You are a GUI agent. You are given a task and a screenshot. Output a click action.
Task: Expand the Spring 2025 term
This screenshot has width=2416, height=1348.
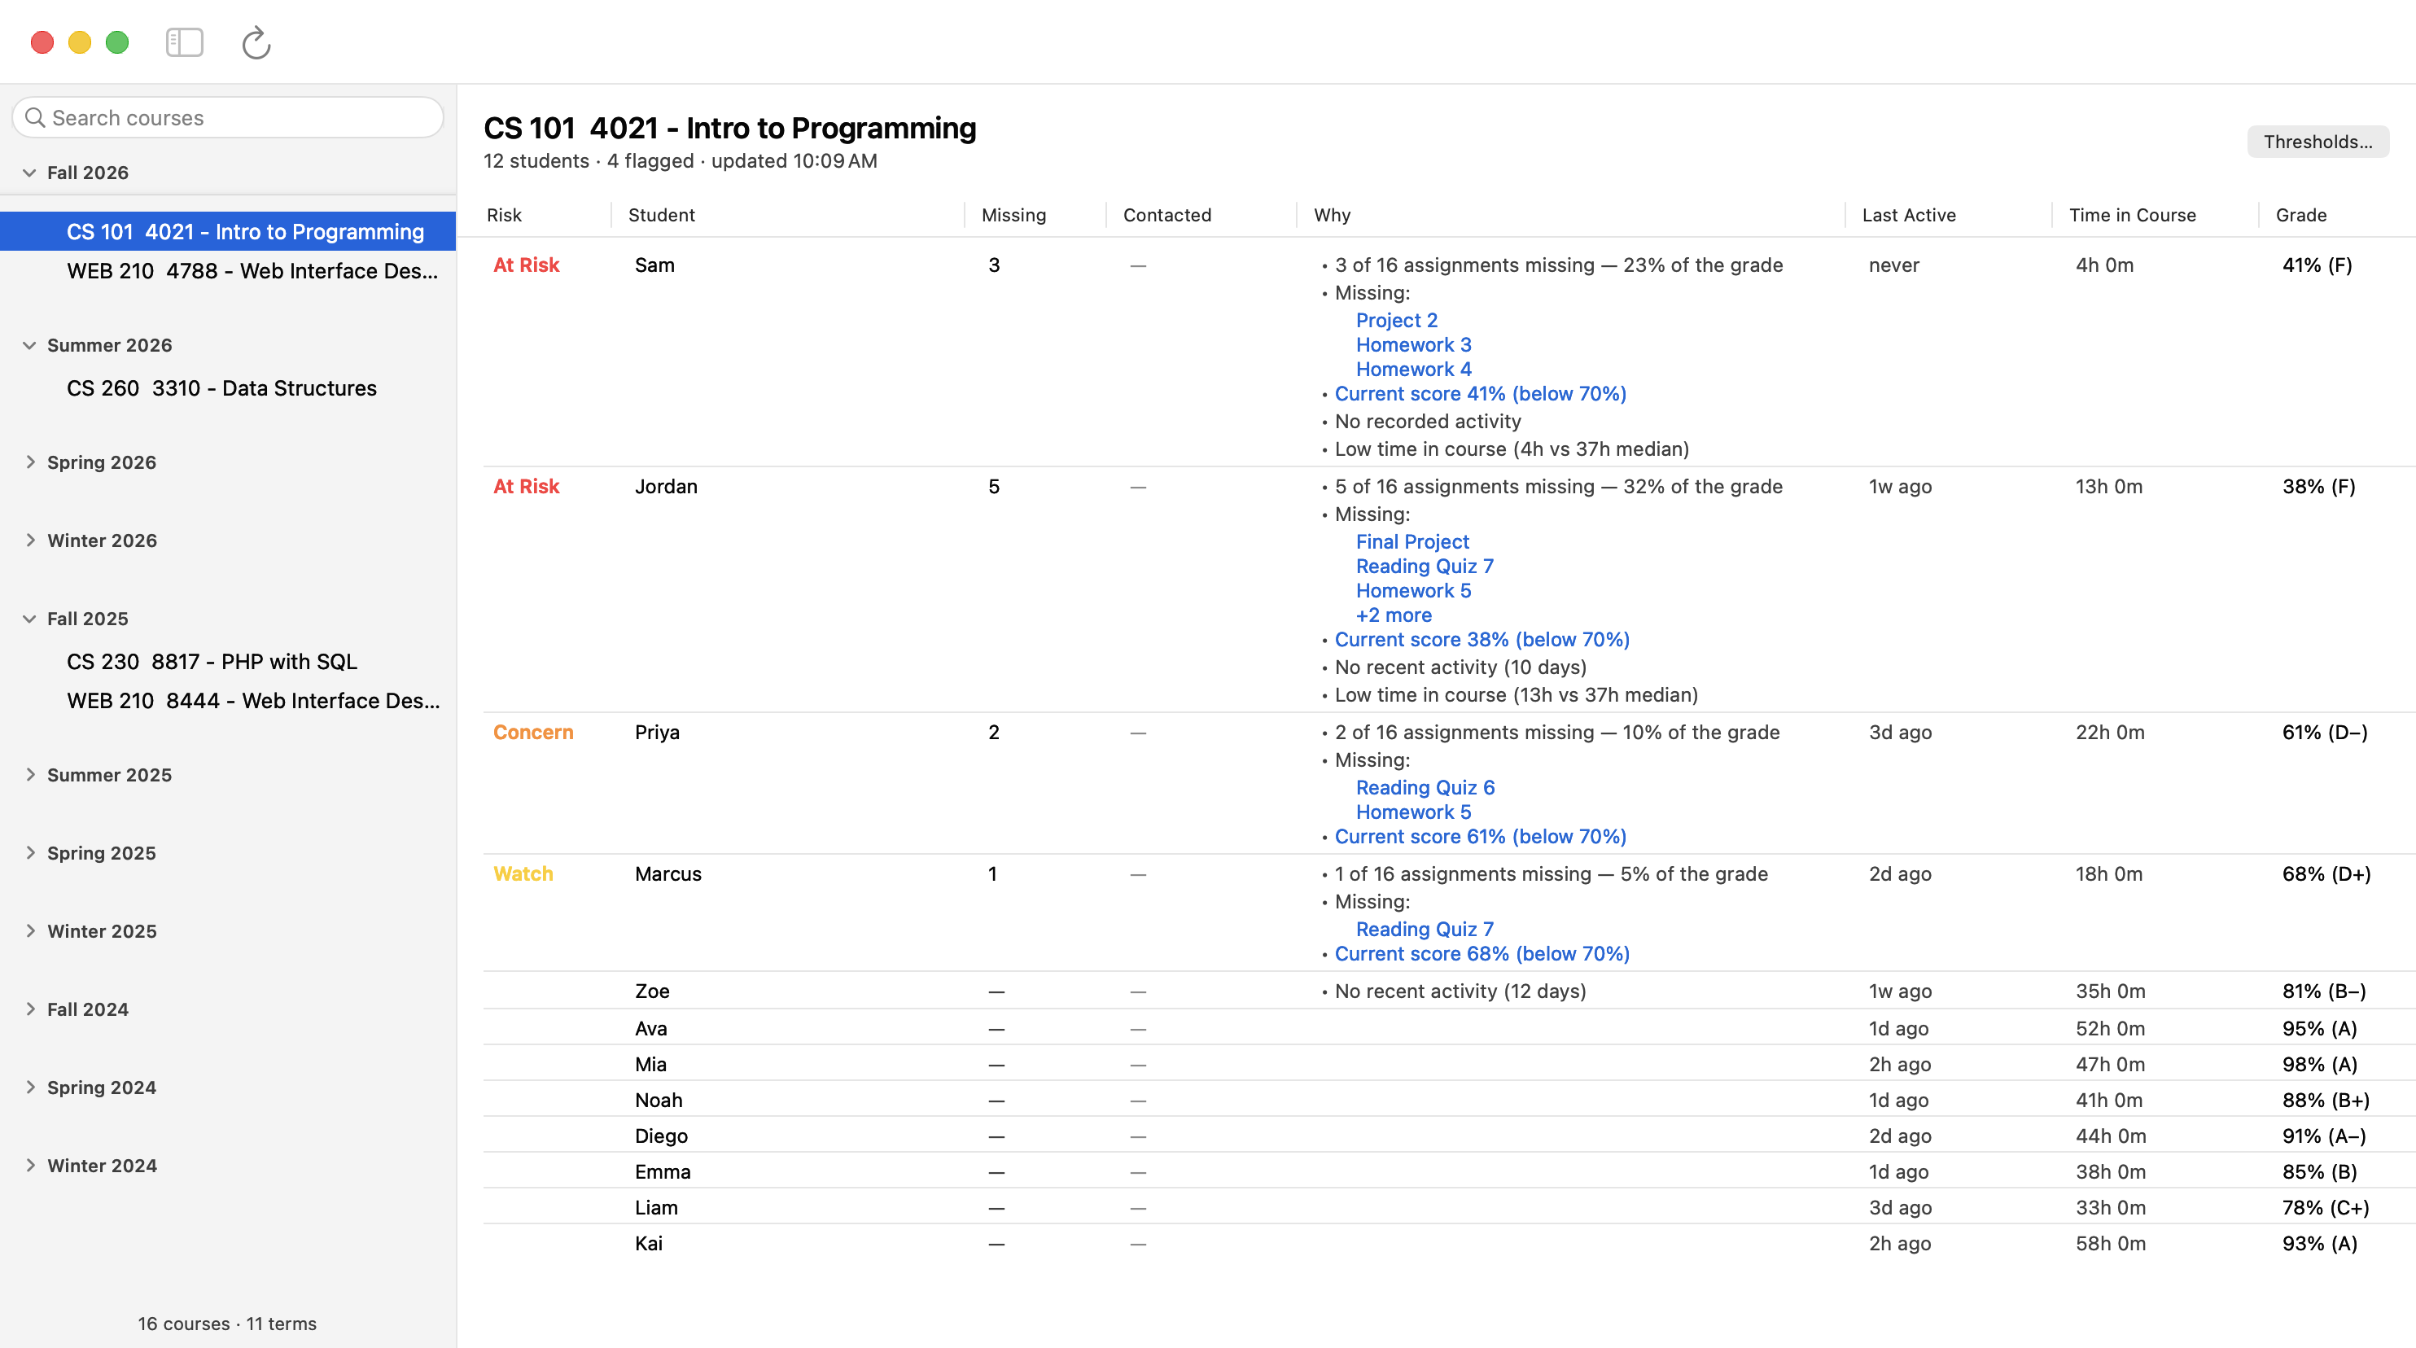tap(29, 853)
